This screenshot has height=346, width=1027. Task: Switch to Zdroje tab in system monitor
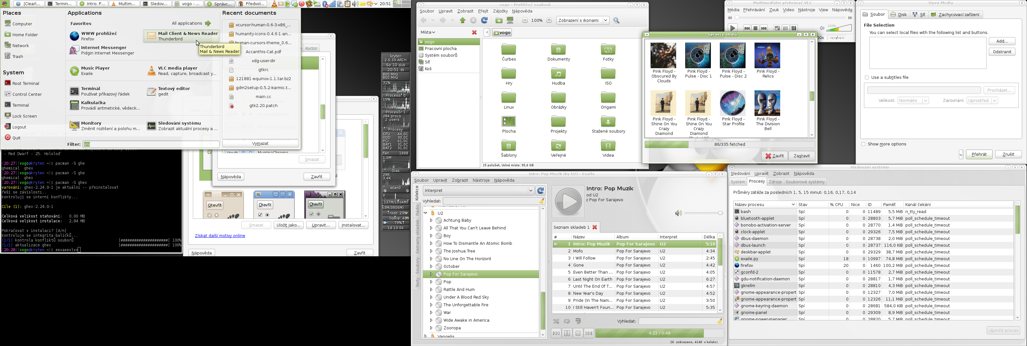[775, 182]
